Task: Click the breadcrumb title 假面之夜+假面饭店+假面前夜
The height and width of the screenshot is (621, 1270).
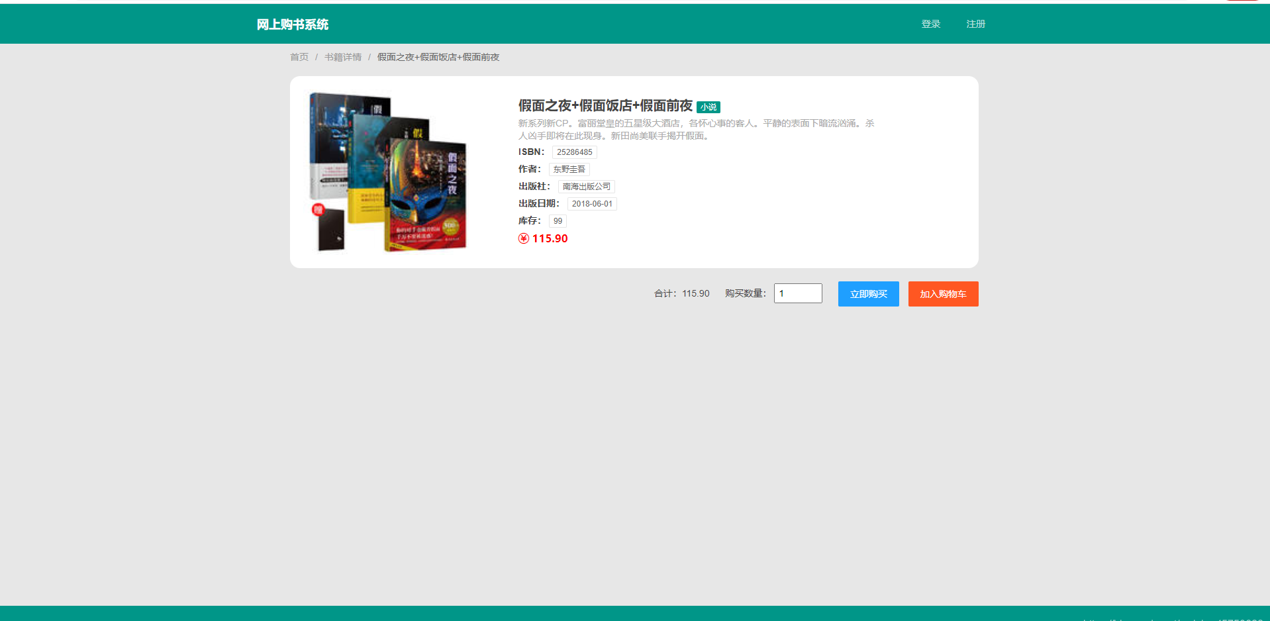Action: [437, 57]
